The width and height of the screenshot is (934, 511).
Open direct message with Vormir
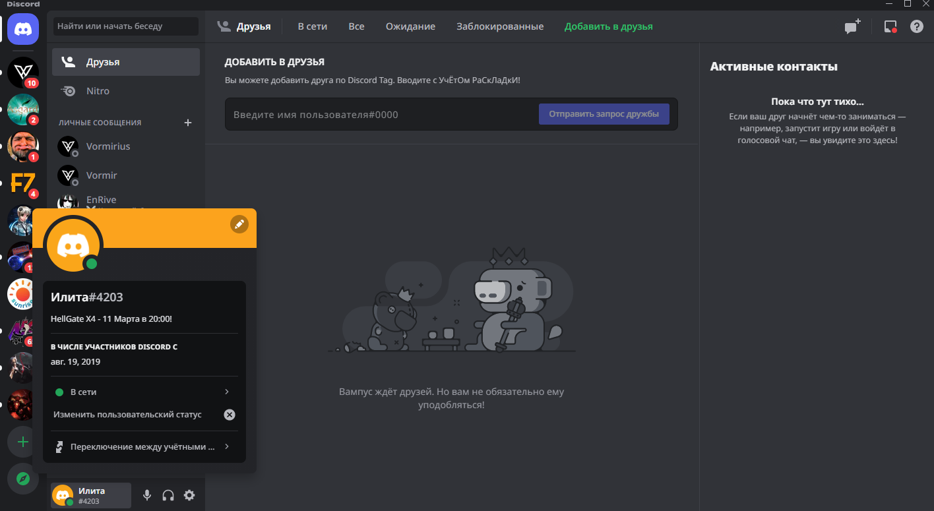tap(126, 175)
